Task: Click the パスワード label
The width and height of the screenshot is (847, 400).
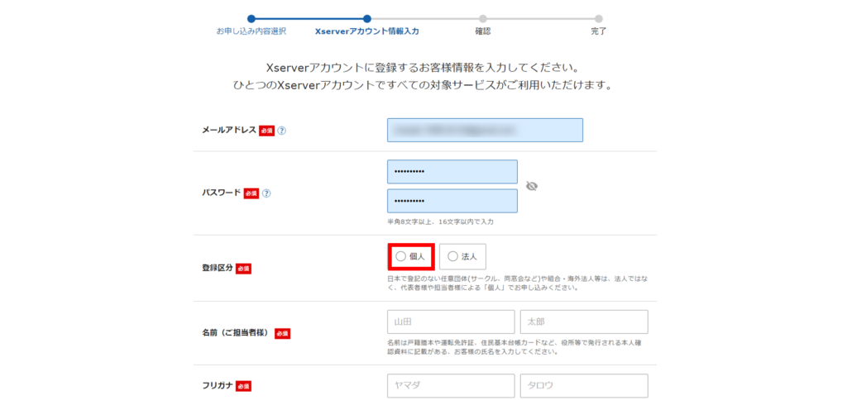Action: [x=222, y=193]
